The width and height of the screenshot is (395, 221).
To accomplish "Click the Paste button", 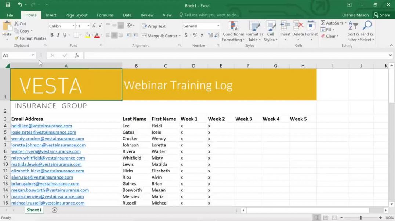I will [7, 31].
